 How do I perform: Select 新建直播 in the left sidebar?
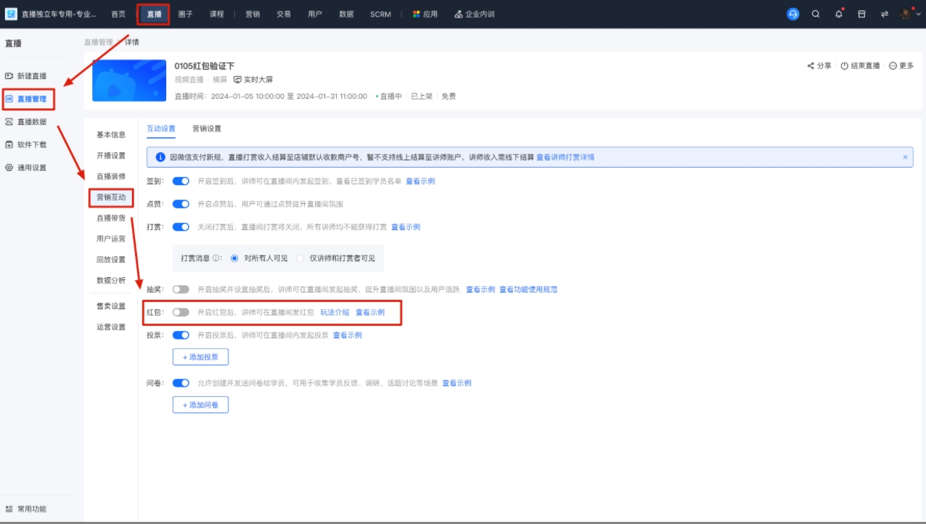(33, 75)
